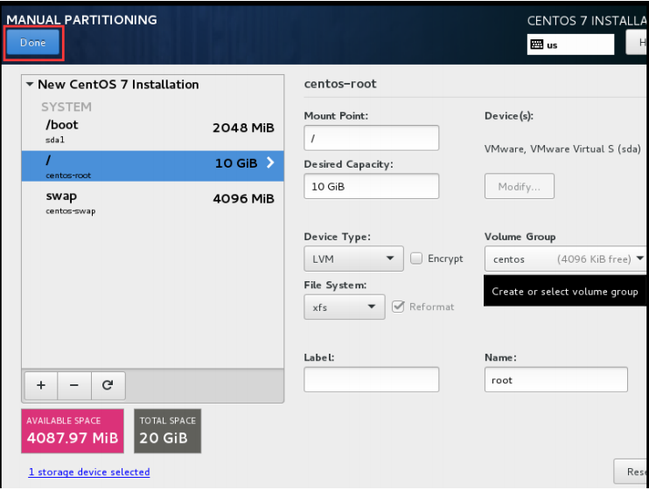The width and height of the screenshot is (649, 490).
Task: Add a new mount point with plus
Action: (x=41, y=385)
